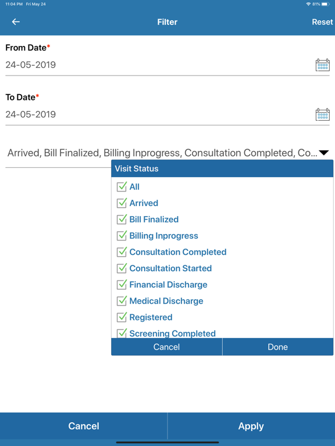Open the To Date calendar picker
The image size is (335, 446).
click(x=322, y=114)
